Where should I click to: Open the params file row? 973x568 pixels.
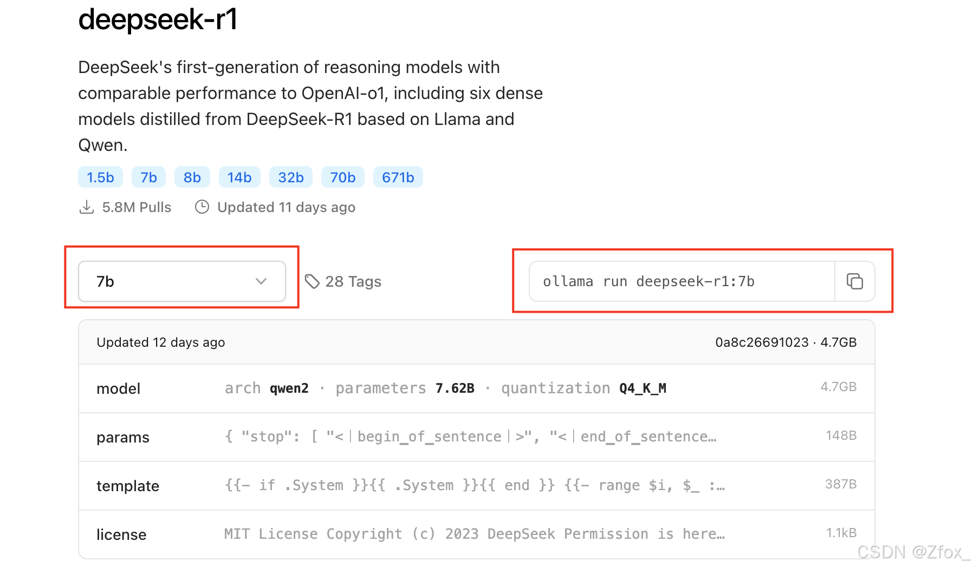[x=477, y=437]
